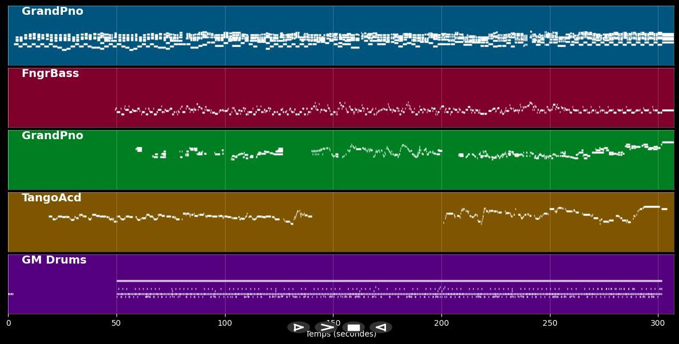Click the left-pointing triangle rewind button
This screenshot has width=679, height=344.
380,327
